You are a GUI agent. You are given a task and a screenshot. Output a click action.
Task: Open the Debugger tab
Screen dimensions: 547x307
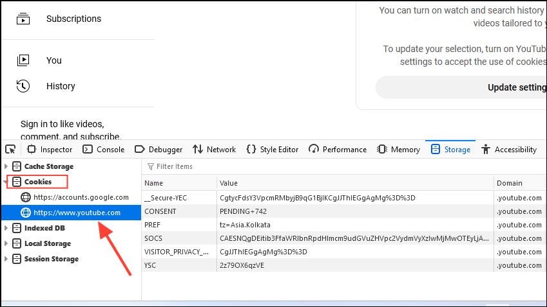pyautogui.click(x=158, y=150)
